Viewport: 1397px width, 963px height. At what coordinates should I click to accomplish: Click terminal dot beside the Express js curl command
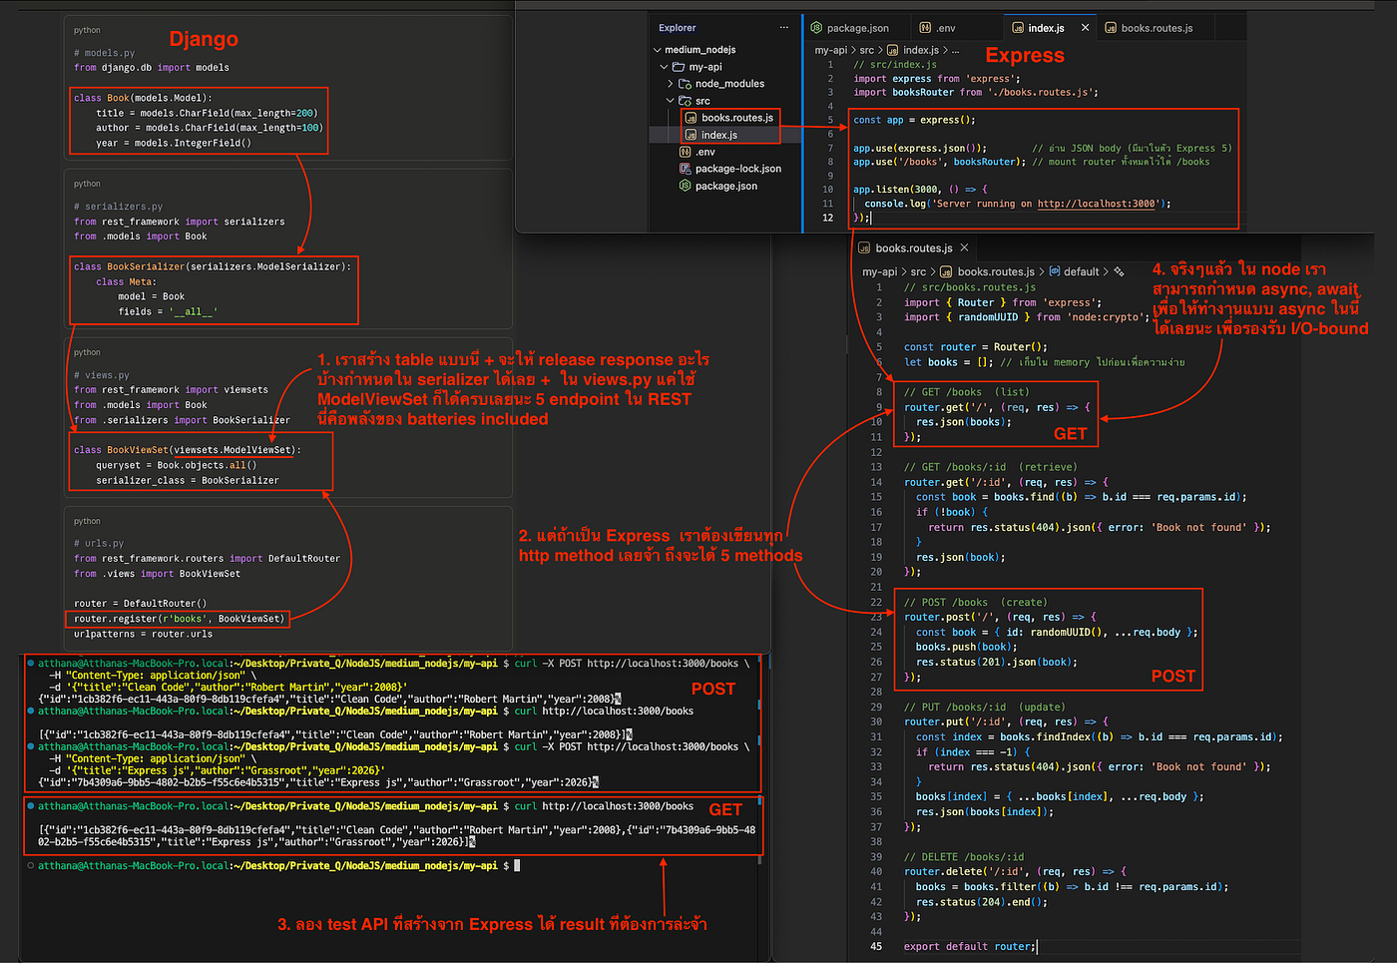(31, 746)
